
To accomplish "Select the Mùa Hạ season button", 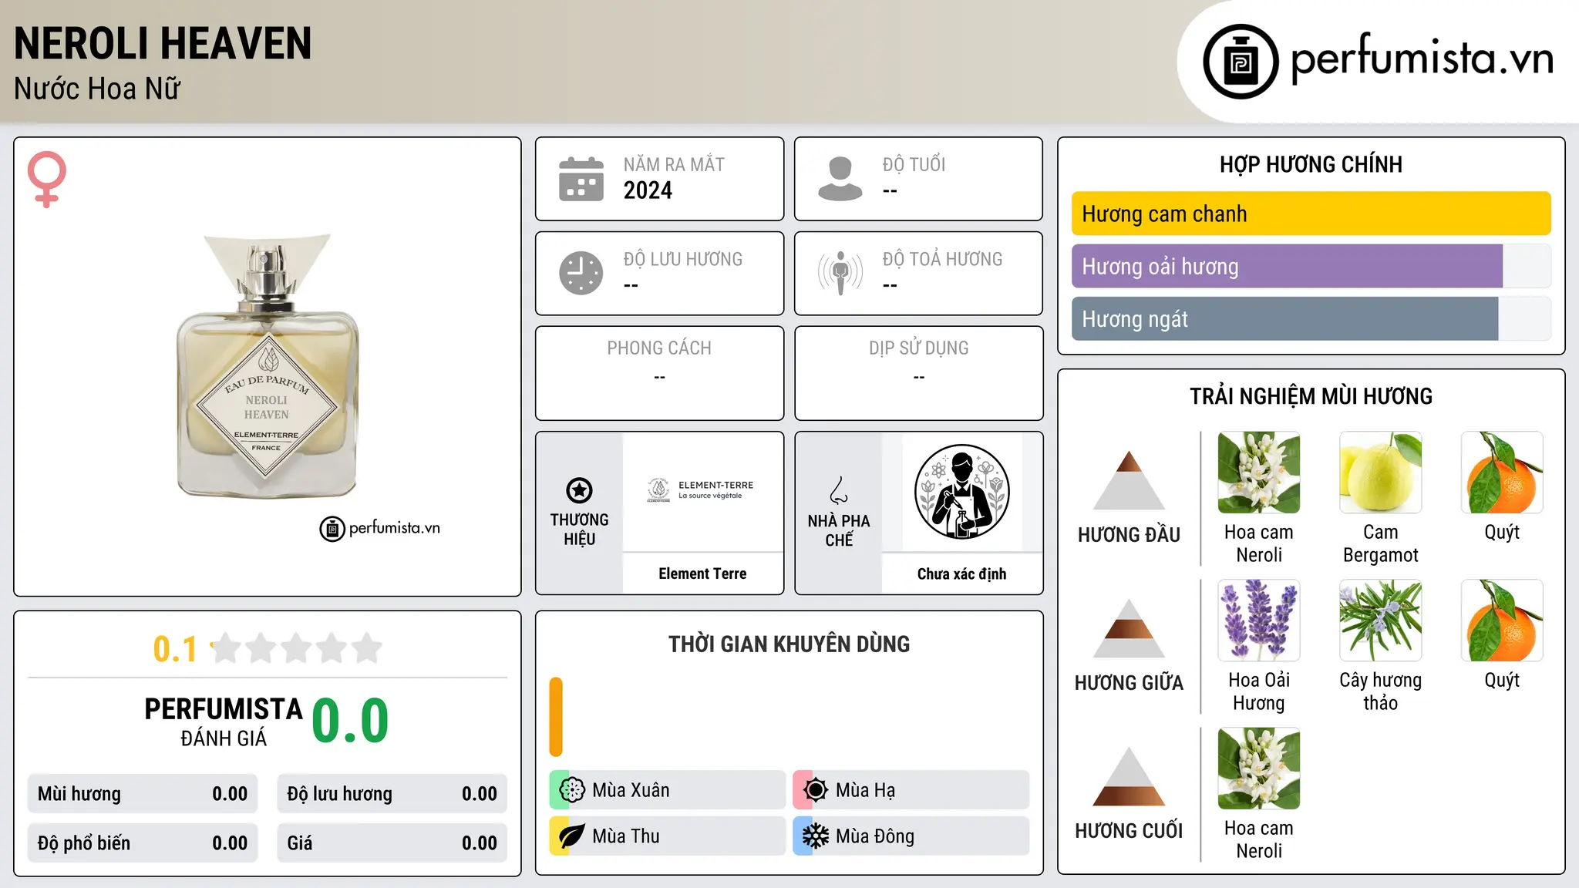I will click(x=911, y=790).
